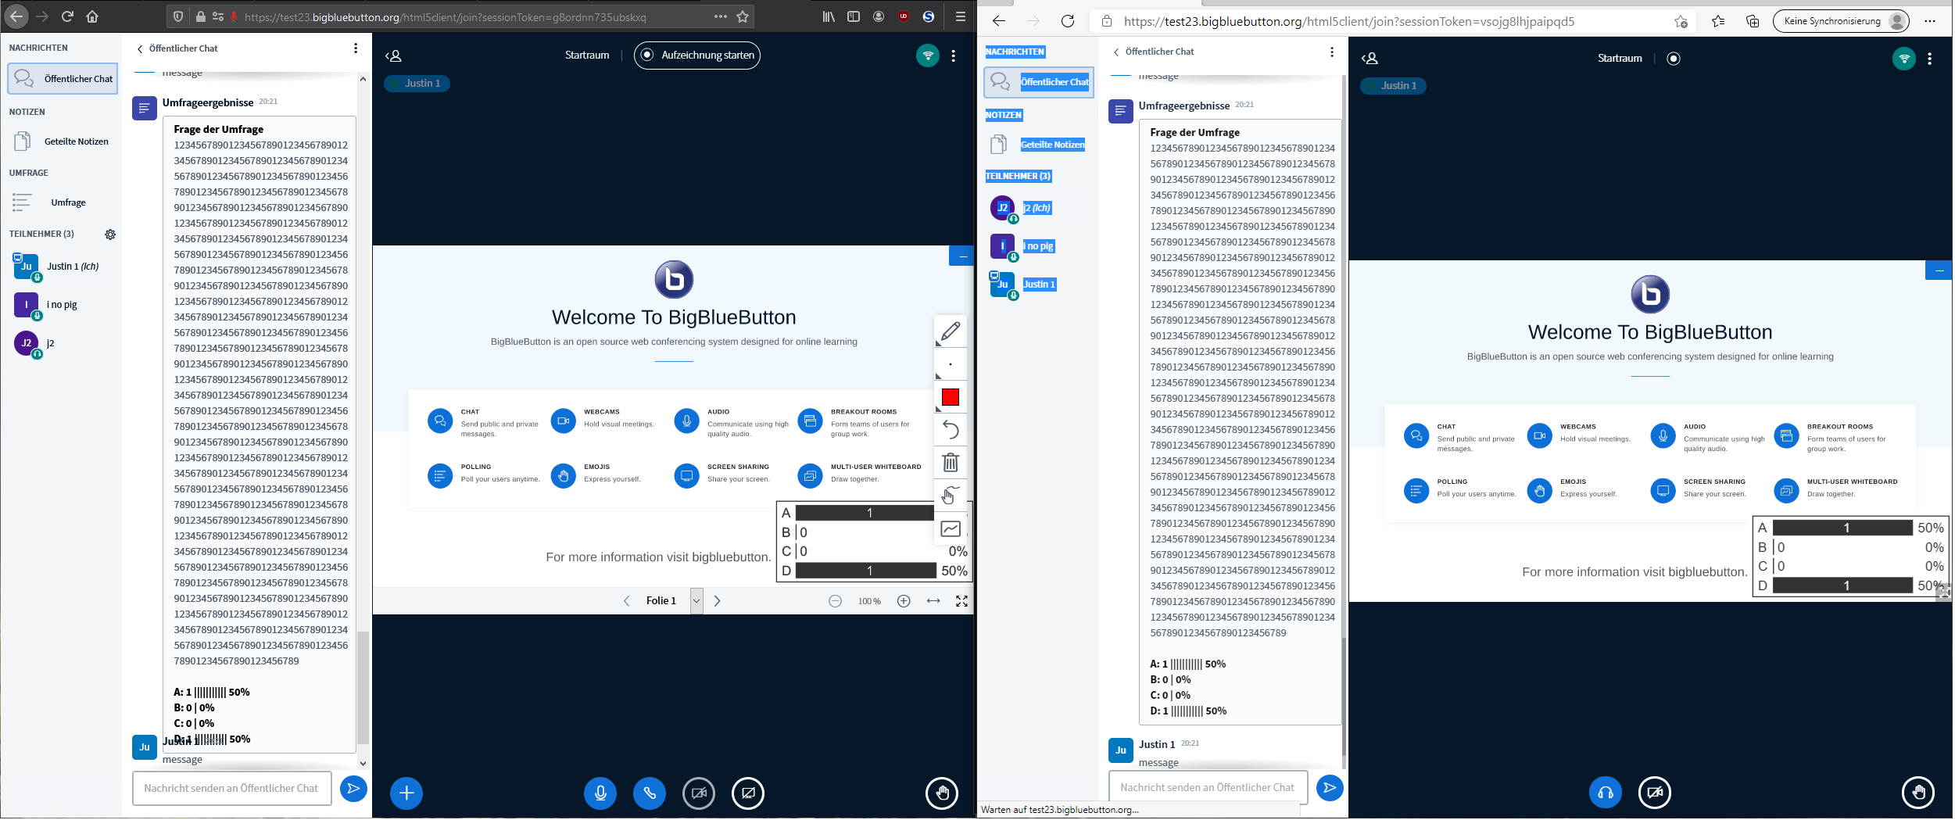Open the plus actions menu
Image resolution: width=1955 pixels, height=820 pixels.
[406, 793]
